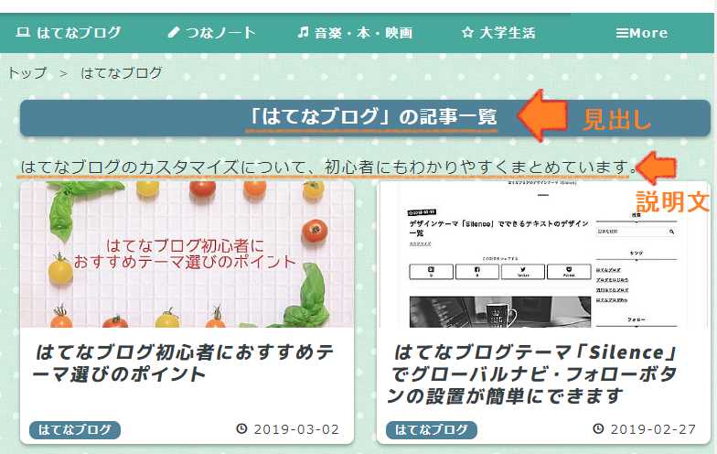
Task: Click the clock icon next to 2019-02-27
Action: [598, 428]
